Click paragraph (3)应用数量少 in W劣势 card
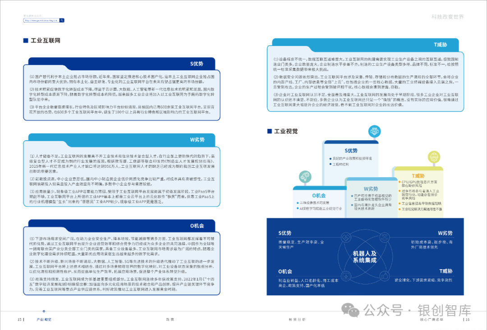The width and height of the screenshot is (487, 330). click(122, 197)
